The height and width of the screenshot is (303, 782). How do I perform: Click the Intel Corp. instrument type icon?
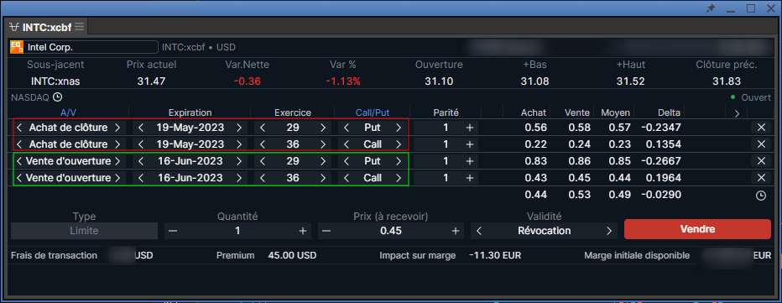17,47
